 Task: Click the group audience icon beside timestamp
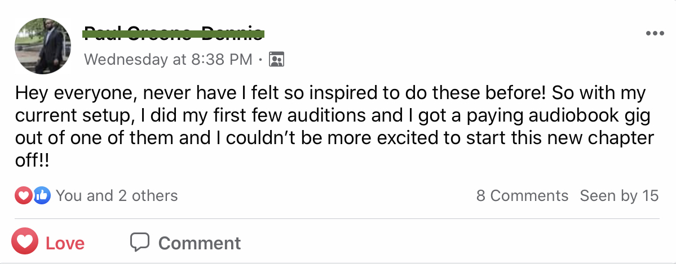[x=276, y=59]
